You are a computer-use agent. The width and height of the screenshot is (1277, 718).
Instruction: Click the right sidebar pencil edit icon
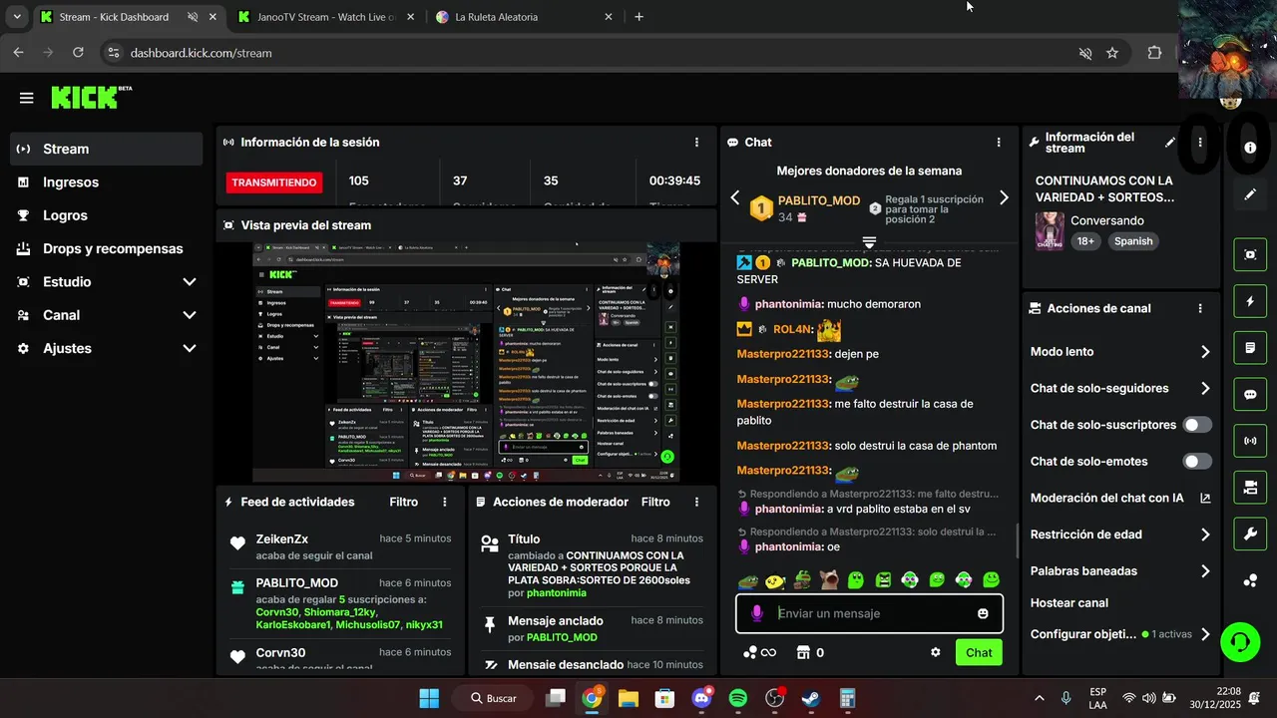1250,194
